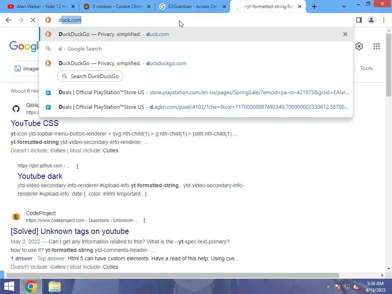The width and height of the screenshot is (392, 294).
Task: Open the network tray icon
Action: pyautogui.click(x=347, y=287)
